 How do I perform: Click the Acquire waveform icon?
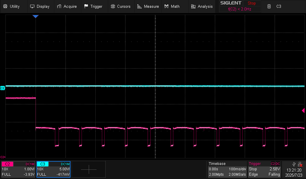coord(59,6)
